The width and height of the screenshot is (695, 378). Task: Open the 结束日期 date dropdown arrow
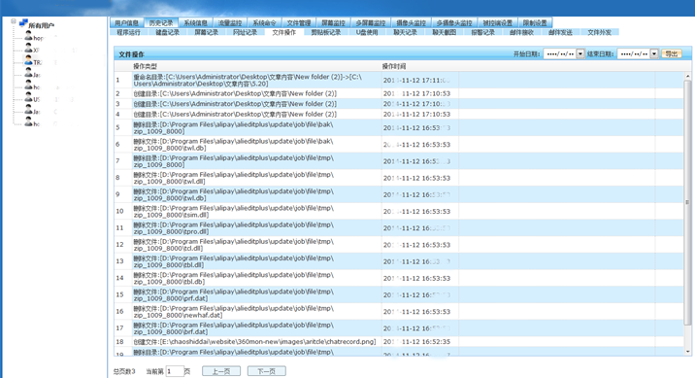point(654,53)
